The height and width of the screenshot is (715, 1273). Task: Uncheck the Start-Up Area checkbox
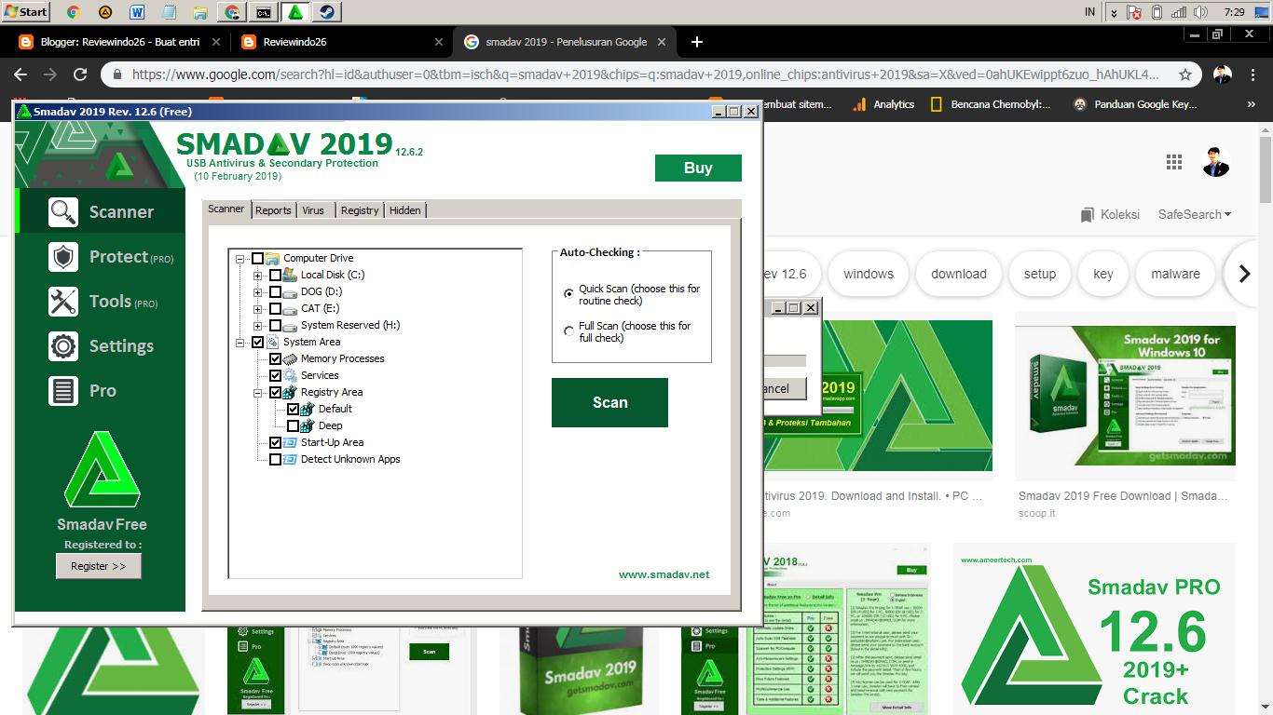tap(275, 442)
